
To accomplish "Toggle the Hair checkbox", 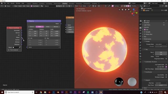I will pos(145,30).
